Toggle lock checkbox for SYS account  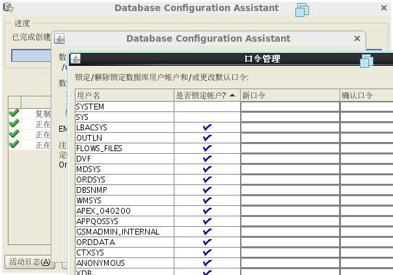coord(208,117)
